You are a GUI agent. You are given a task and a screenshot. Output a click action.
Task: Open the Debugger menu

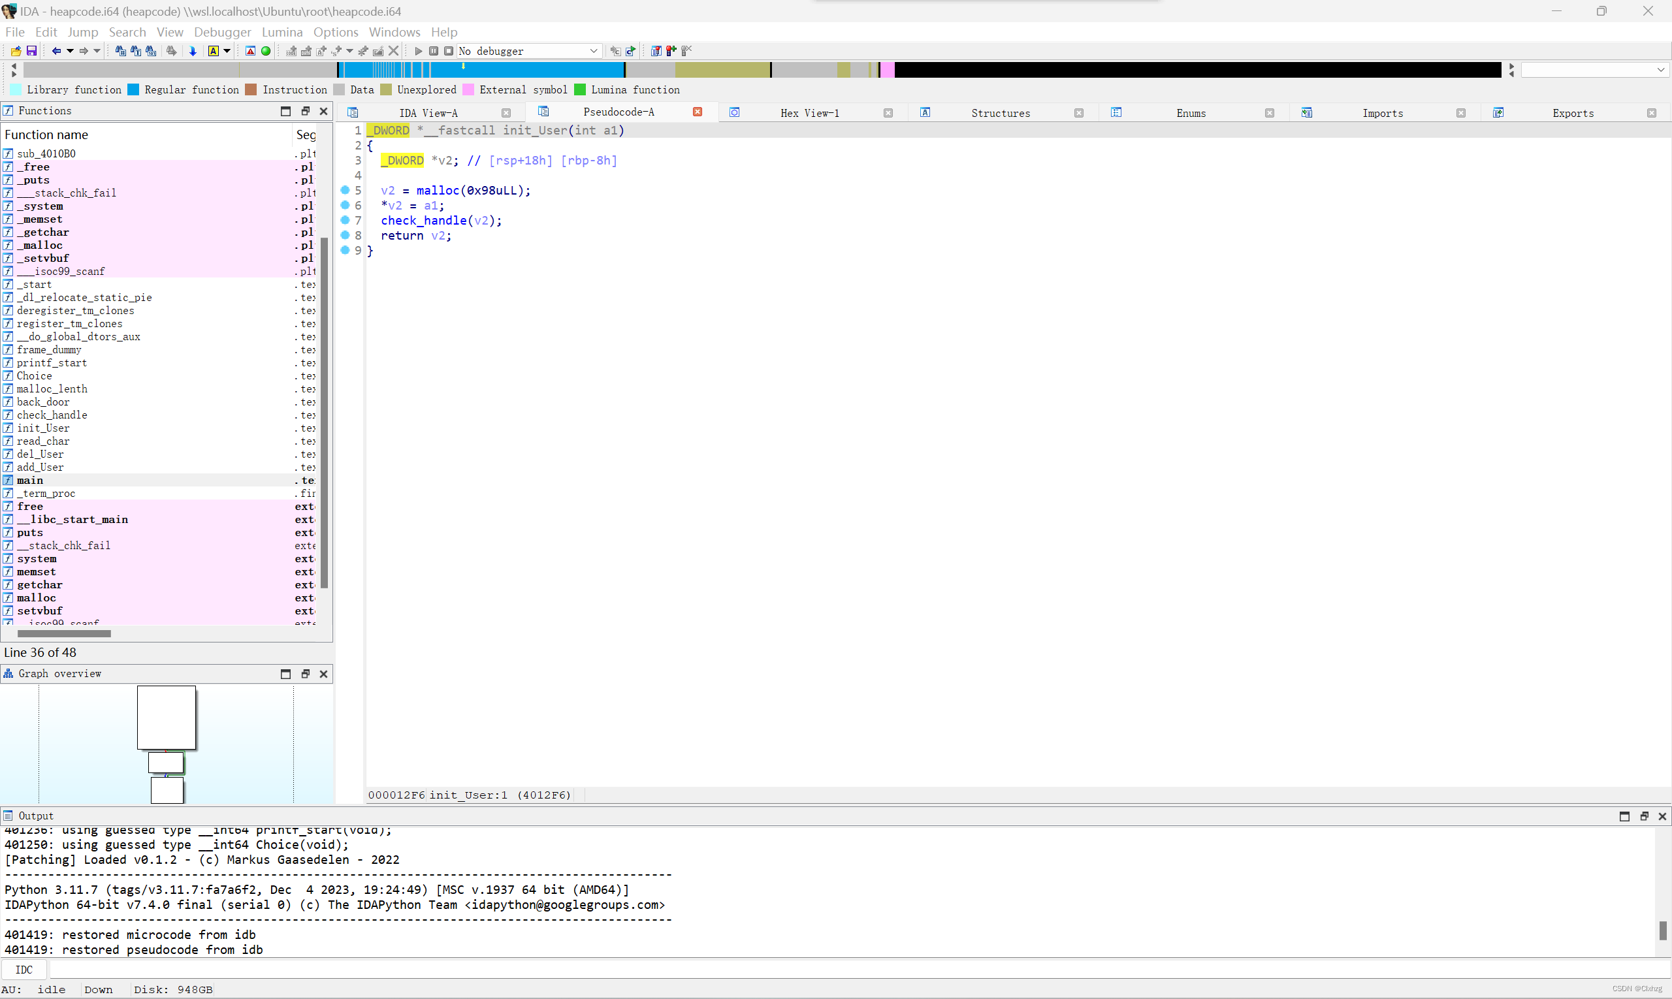click(x=222, y=31)
